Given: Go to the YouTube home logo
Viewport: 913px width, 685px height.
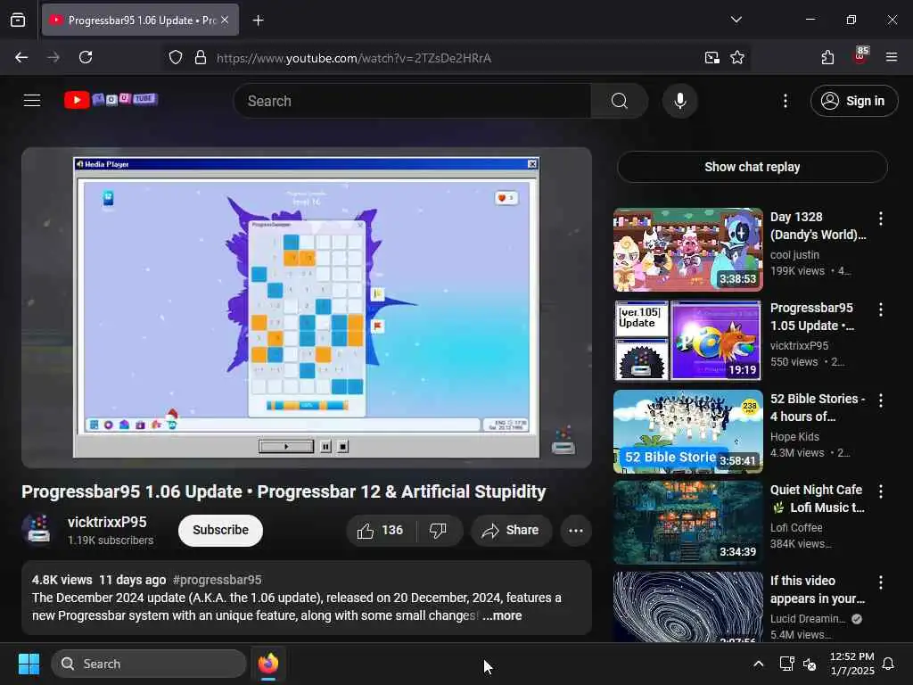Looking at the screenshot, I should [x=111, y=100].
